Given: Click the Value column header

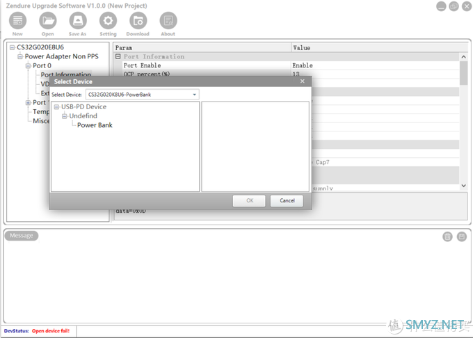Looking at the screenshot, I should tap(380, 47).
